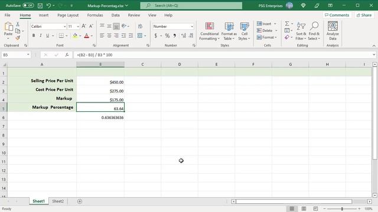Toggle Middle Align
This screenshot has width=378, height=212.
pos(109,26)
